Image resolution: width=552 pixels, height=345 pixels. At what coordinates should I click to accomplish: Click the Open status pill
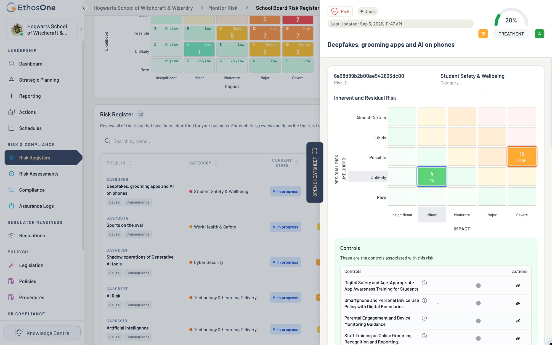tap(367, 11)
